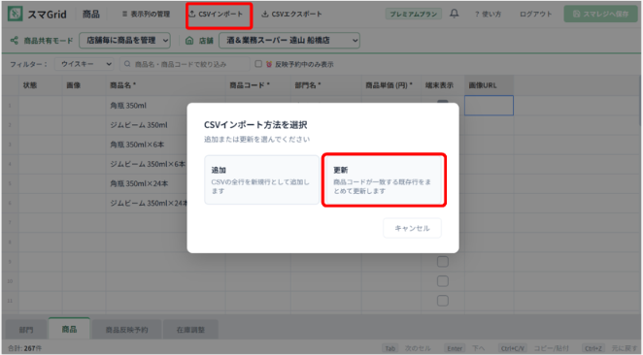Click the CSVエクスポート toolbar button
The image size is (643, 355).
(x=292, y=14)
